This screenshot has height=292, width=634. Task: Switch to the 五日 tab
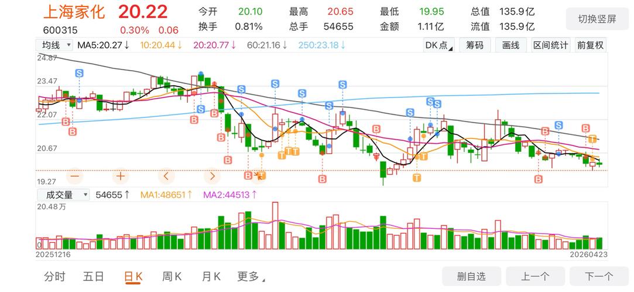tap(94, 277)
